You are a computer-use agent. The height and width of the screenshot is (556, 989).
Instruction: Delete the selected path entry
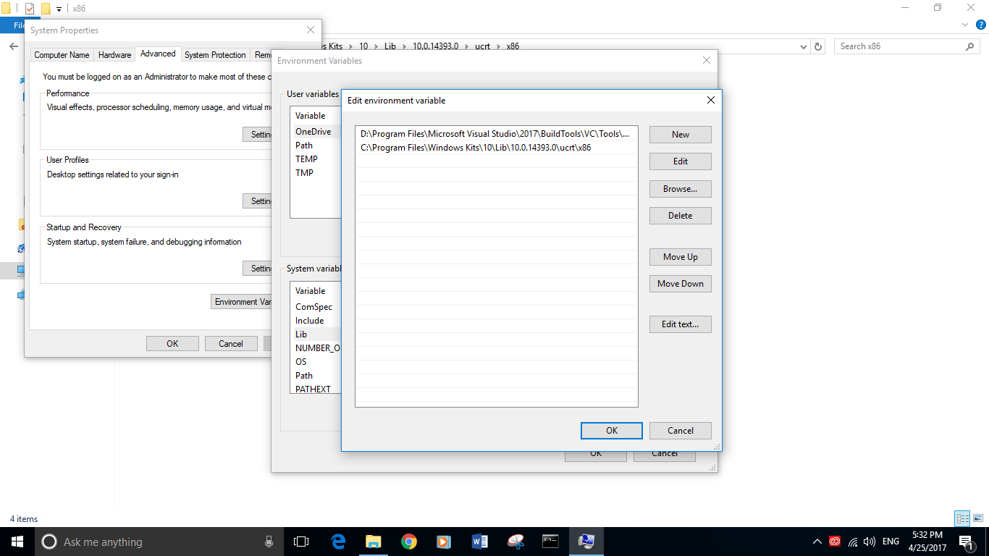click(x=681, y=216)
